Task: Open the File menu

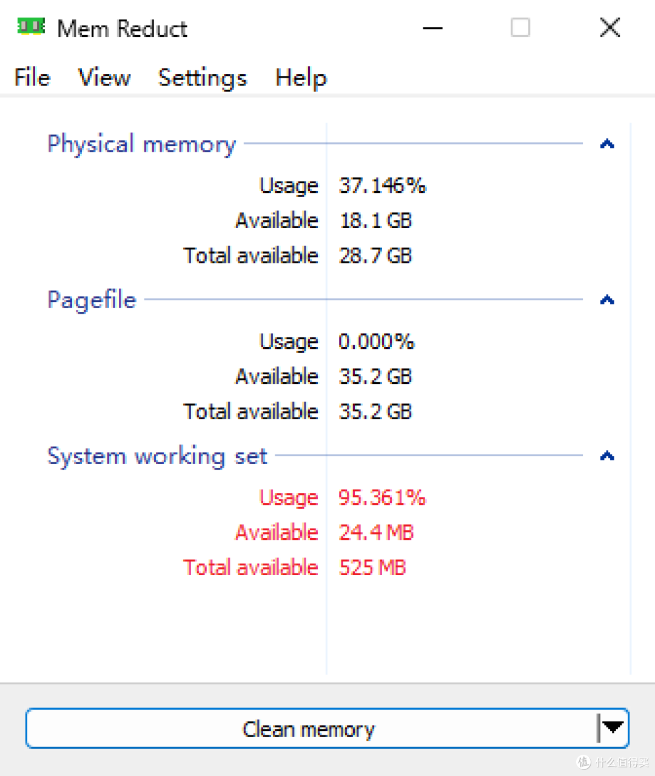Action: [x=32, y=78]
